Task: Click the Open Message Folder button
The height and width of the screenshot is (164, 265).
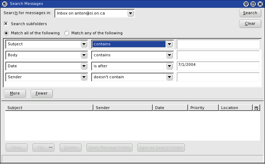Action: pos(110,148)
